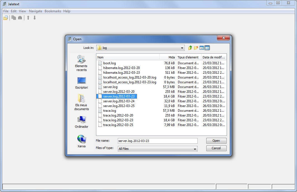This screenshot has width=297, height=192.
Task: Click the File name text field
Action: point(157,141)
